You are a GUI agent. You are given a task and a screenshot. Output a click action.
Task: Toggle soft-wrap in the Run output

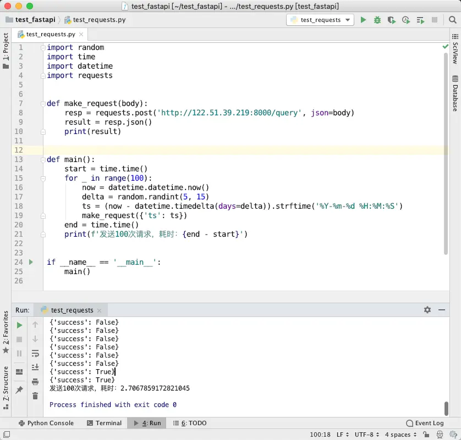point(35,353)
